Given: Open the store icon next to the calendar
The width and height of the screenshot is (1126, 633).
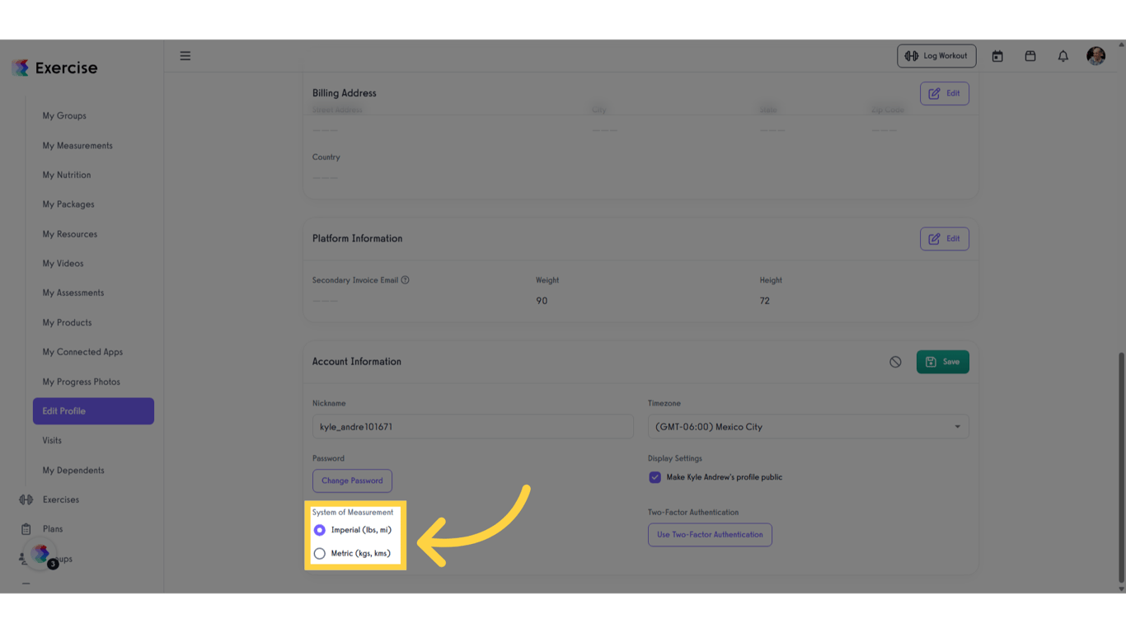Looking at the screenshot, I should (x=1030, y=55).
